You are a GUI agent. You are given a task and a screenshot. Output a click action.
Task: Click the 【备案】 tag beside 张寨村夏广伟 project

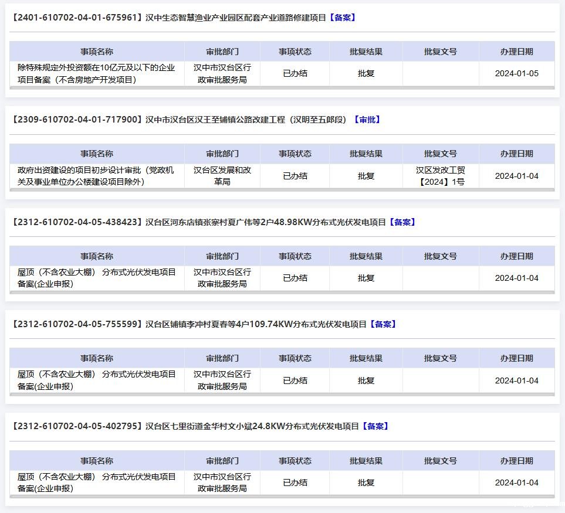click(x=402, y=222)
